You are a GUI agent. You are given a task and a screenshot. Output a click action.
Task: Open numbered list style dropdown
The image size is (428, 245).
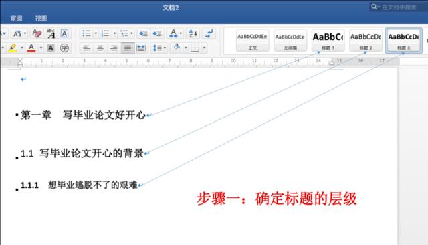coord(114,33)
